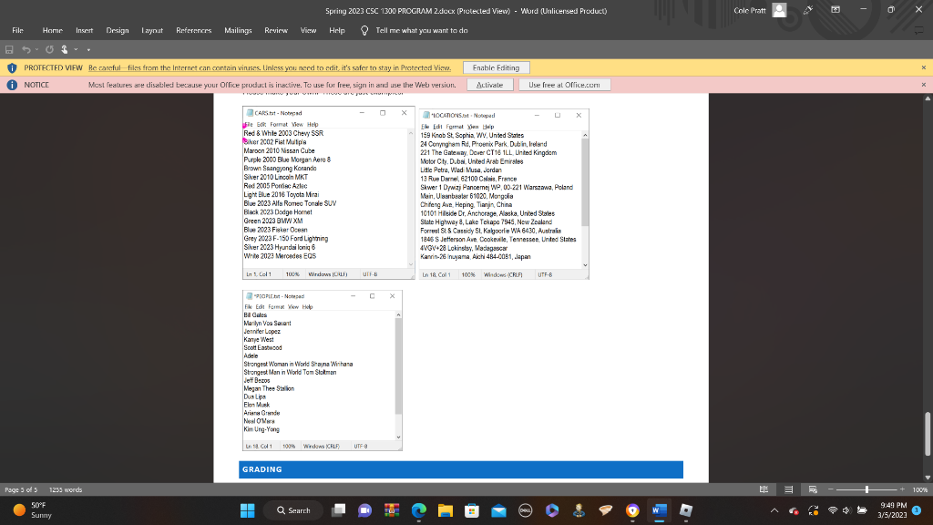Toggle Touch/Mouse mode icon

point(65,49)
